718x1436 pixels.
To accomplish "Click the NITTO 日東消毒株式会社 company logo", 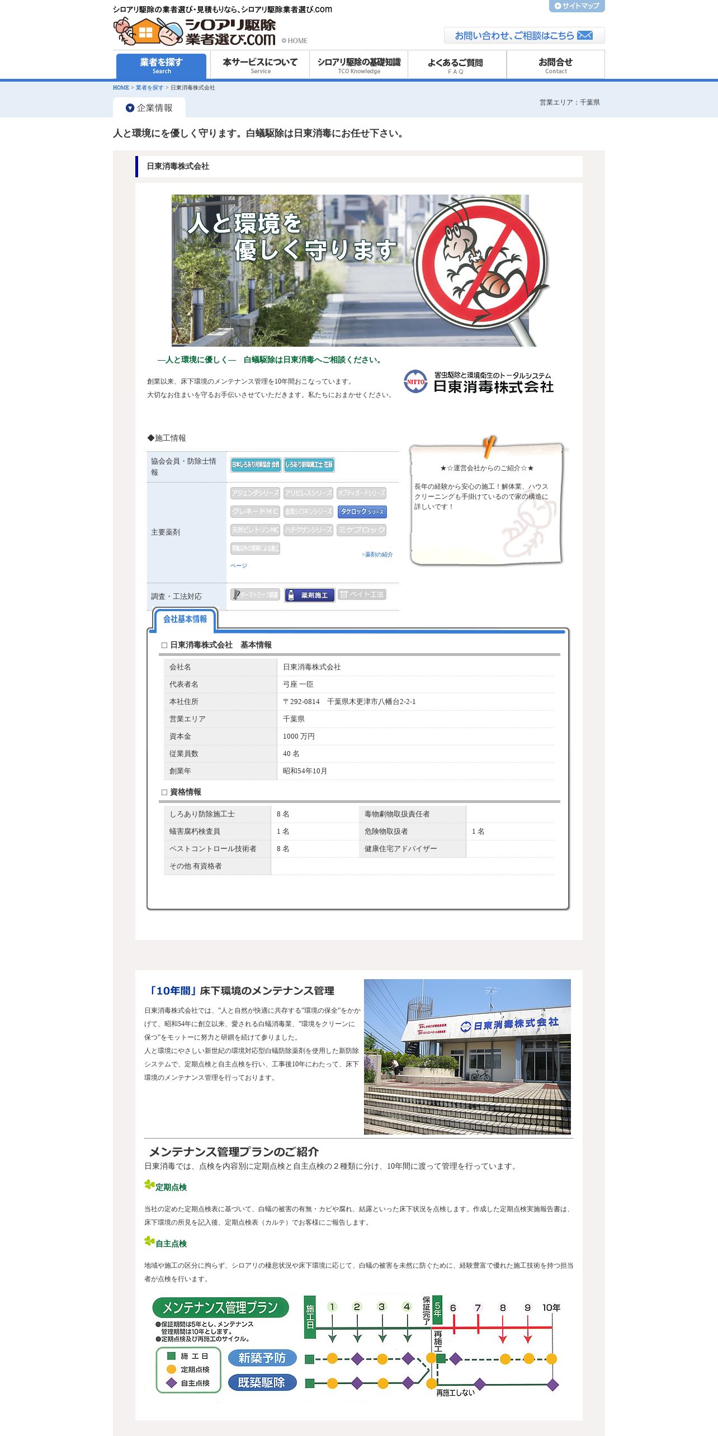I will pos(479,382).
